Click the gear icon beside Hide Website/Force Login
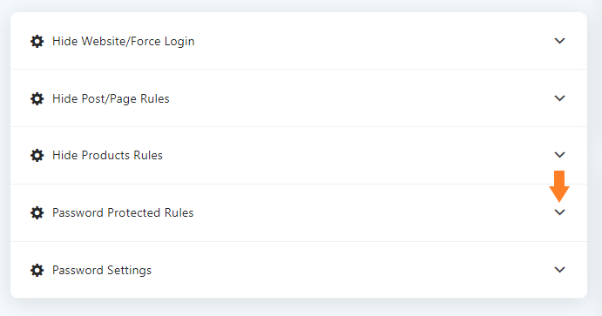602x316 pixels. (x=37, y=41)
